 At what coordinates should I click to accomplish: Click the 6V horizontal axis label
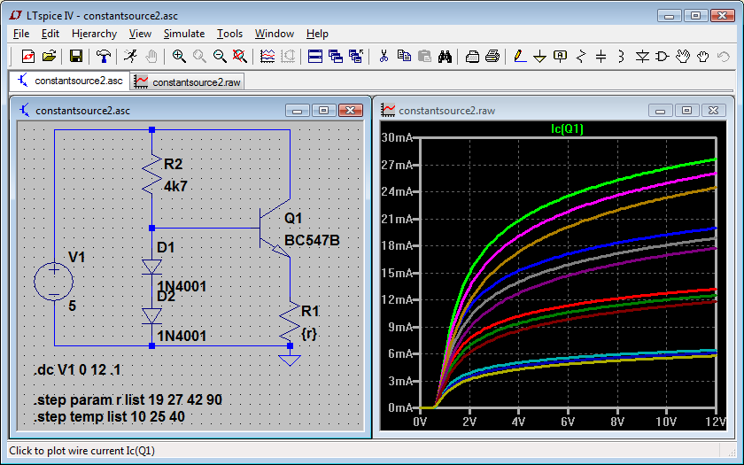coord(567,422)
